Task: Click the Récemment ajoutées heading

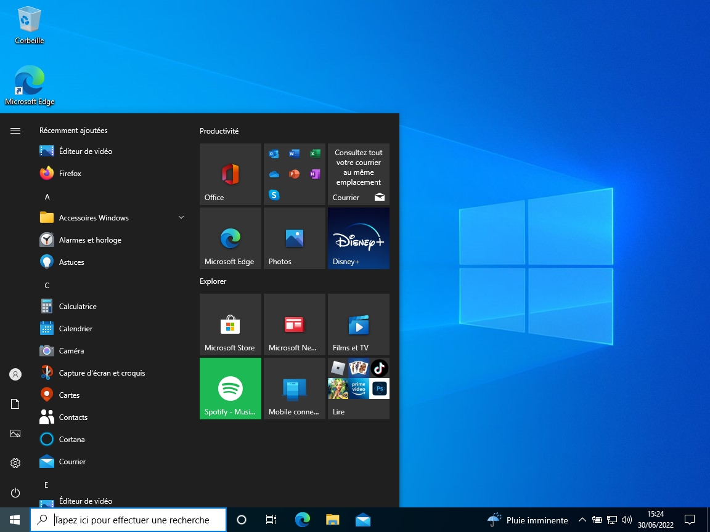Action: (x=73, y=131)
